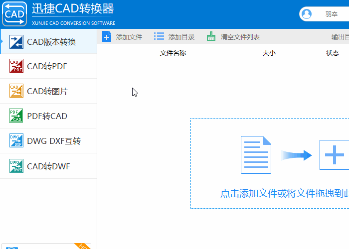Click the CAD转图片 icon
This screenshot has height=249, width=349.
click(16, 91)
